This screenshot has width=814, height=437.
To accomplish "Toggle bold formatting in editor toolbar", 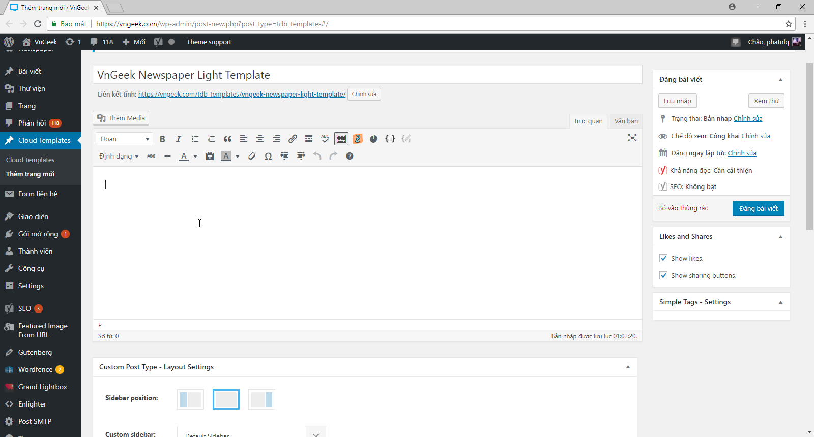I will [x=162, y=139].
